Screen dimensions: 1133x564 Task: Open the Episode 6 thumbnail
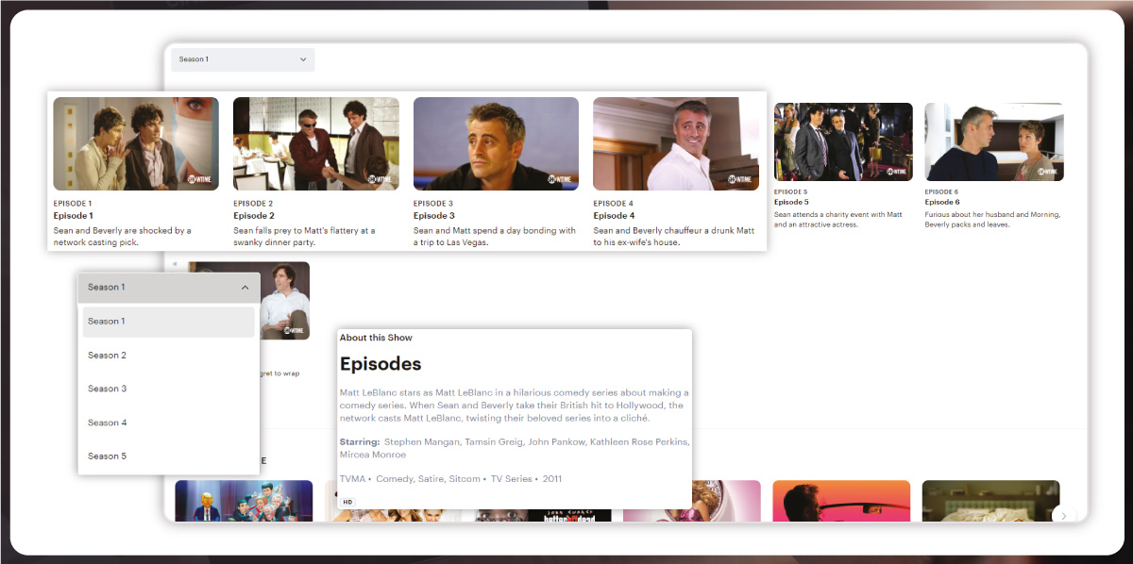(x=994, y=141)
